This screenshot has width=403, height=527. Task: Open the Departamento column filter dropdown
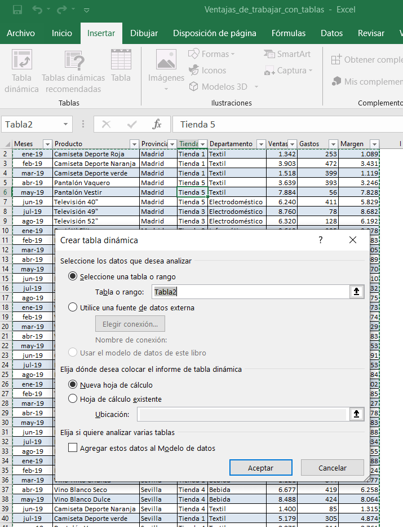point(261,144)
